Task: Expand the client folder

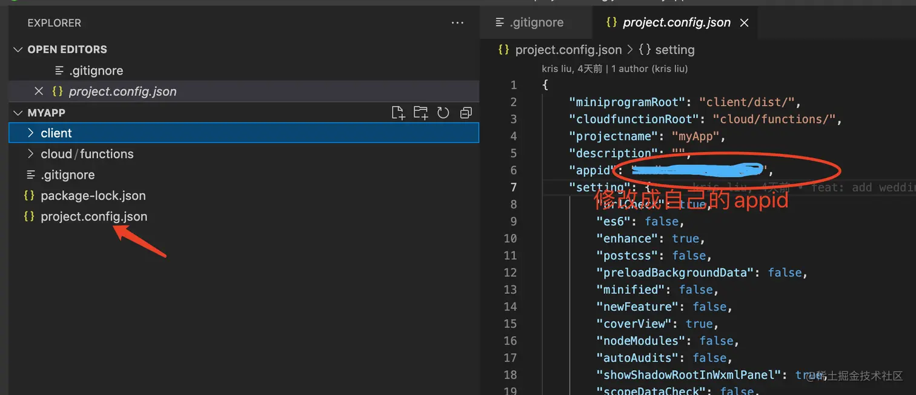Action: point(31,133)
